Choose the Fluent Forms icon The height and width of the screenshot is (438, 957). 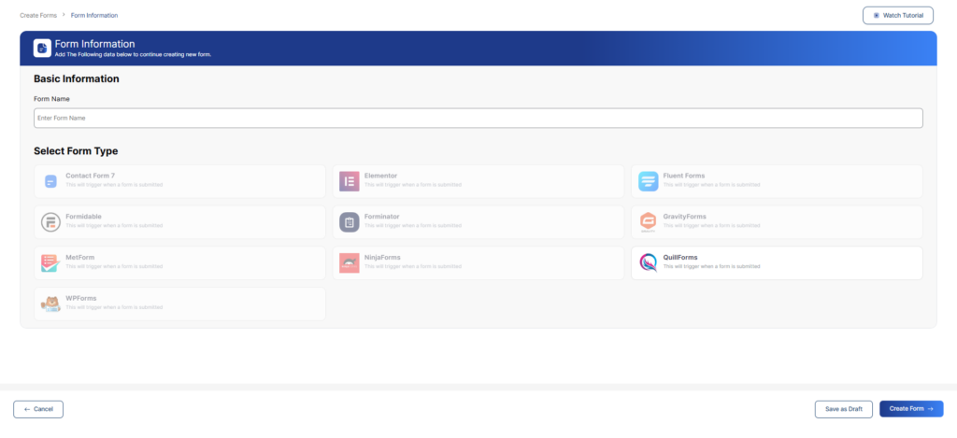point(648,181)
